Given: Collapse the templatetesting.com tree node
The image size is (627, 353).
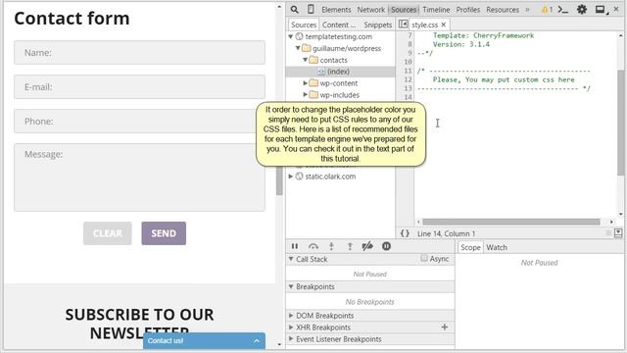Looking at the screenshot, I should pyautogui.click(x=291, y=36).
